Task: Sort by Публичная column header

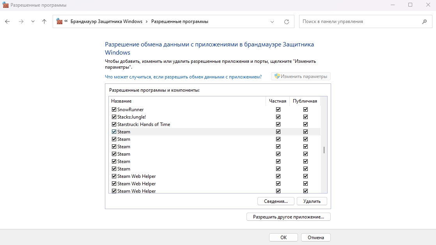Action: [x=305, y=101]
